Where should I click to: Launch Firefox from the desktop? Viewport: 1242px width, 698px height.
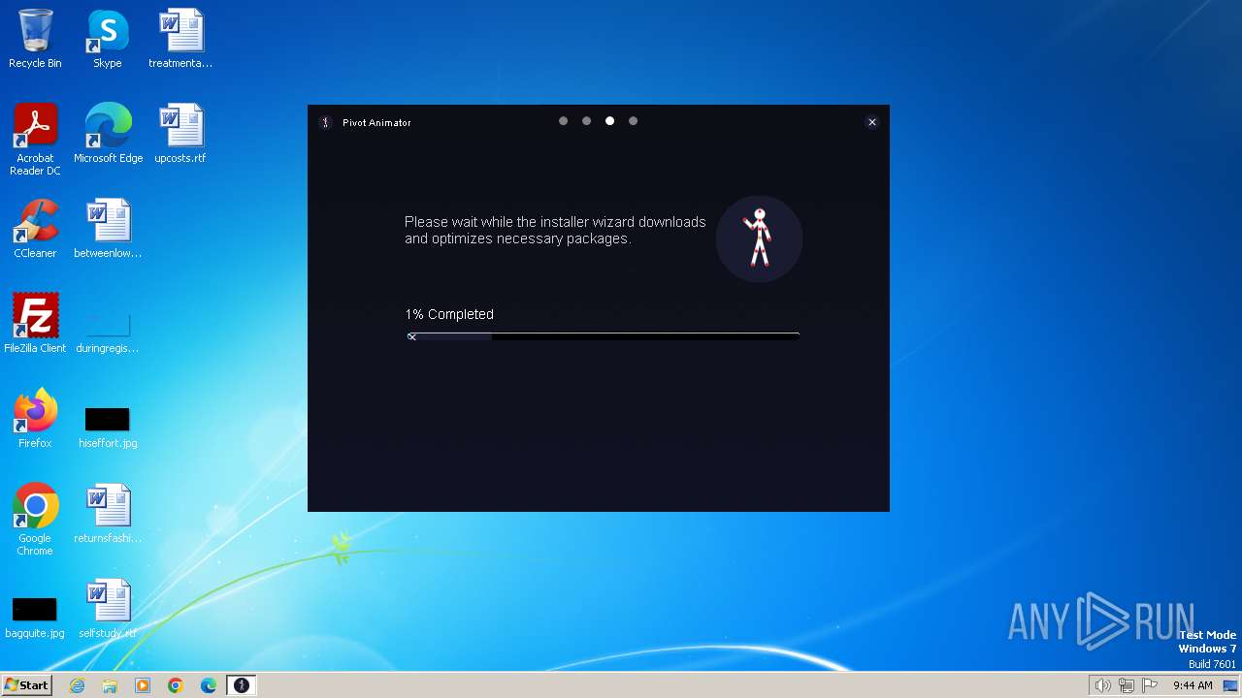pyautogui.click(x=35, y=419)
